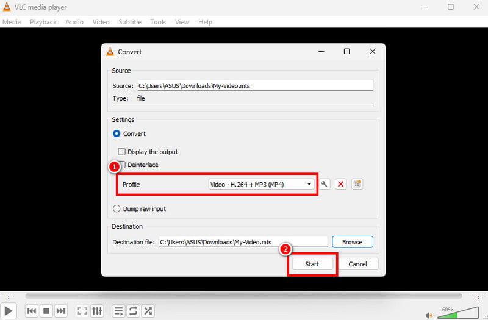Toggle the loop mode icon
The image size is (488, 320).
(133, 311)
